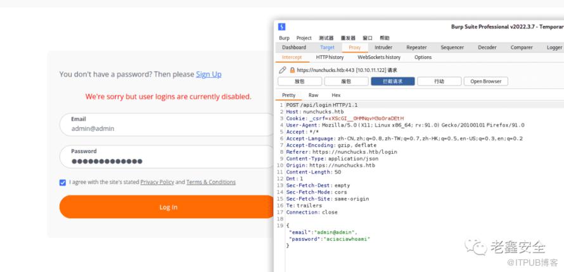This screenshot has height=272, width=564.
Task: Click the pencil edit icon beside URL
Action: pyautogui.click(x=283, y=70)
